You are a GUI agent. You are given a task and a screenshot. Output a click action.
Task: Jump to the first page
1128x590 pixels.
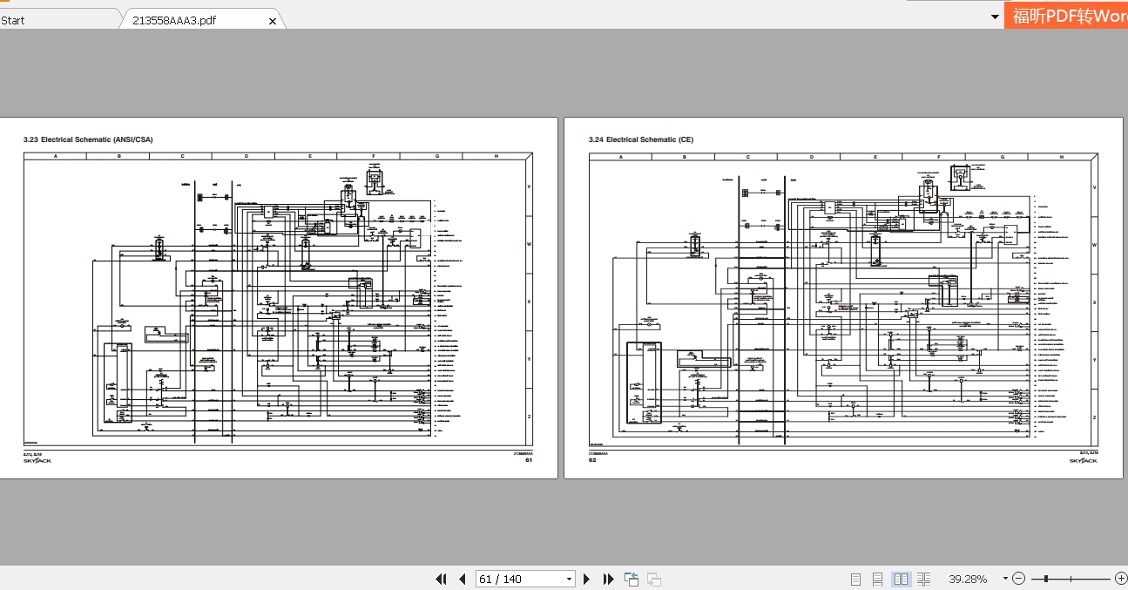(442, 579)
